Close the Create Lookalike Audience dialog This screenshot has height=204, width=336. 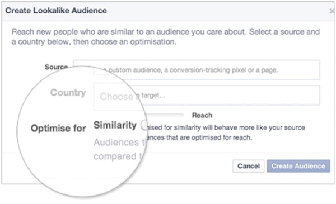332,11
